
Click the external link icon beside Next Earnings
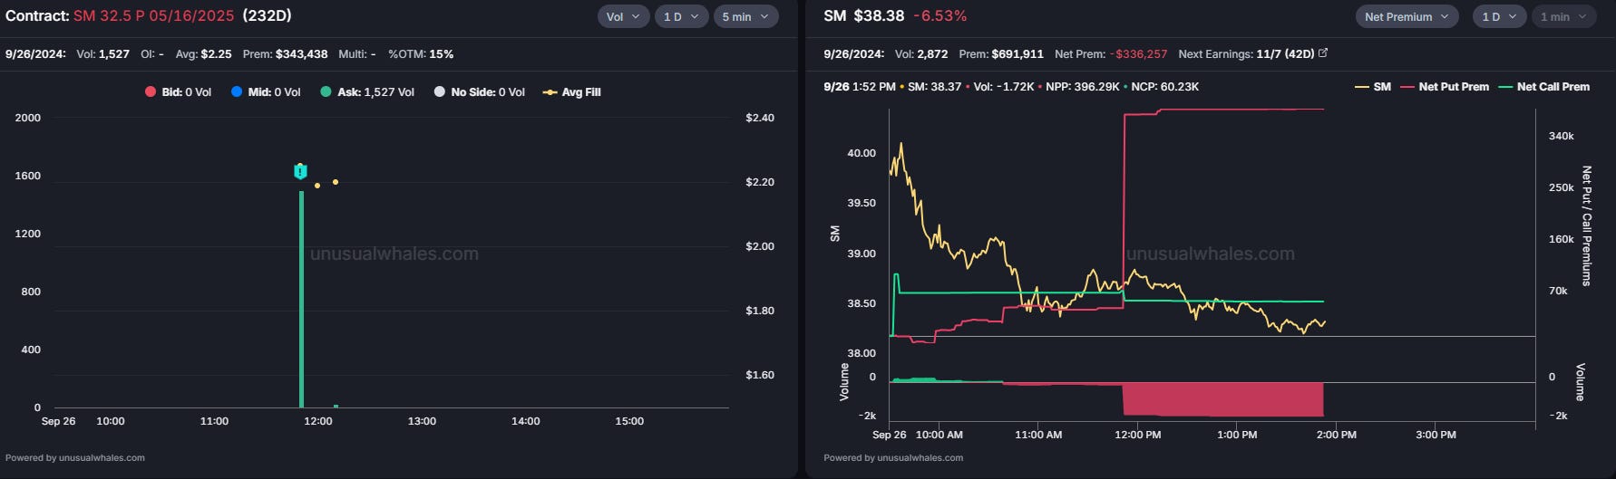coord(1323,53)
